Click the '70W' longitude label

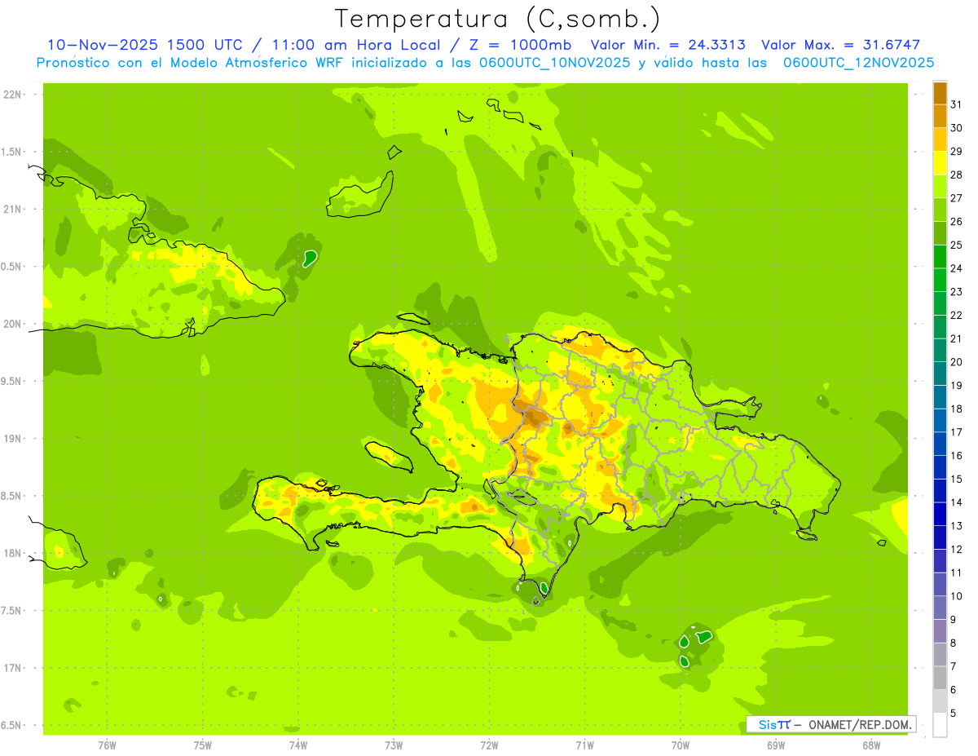pyautogui.click(x=681, y=745)
